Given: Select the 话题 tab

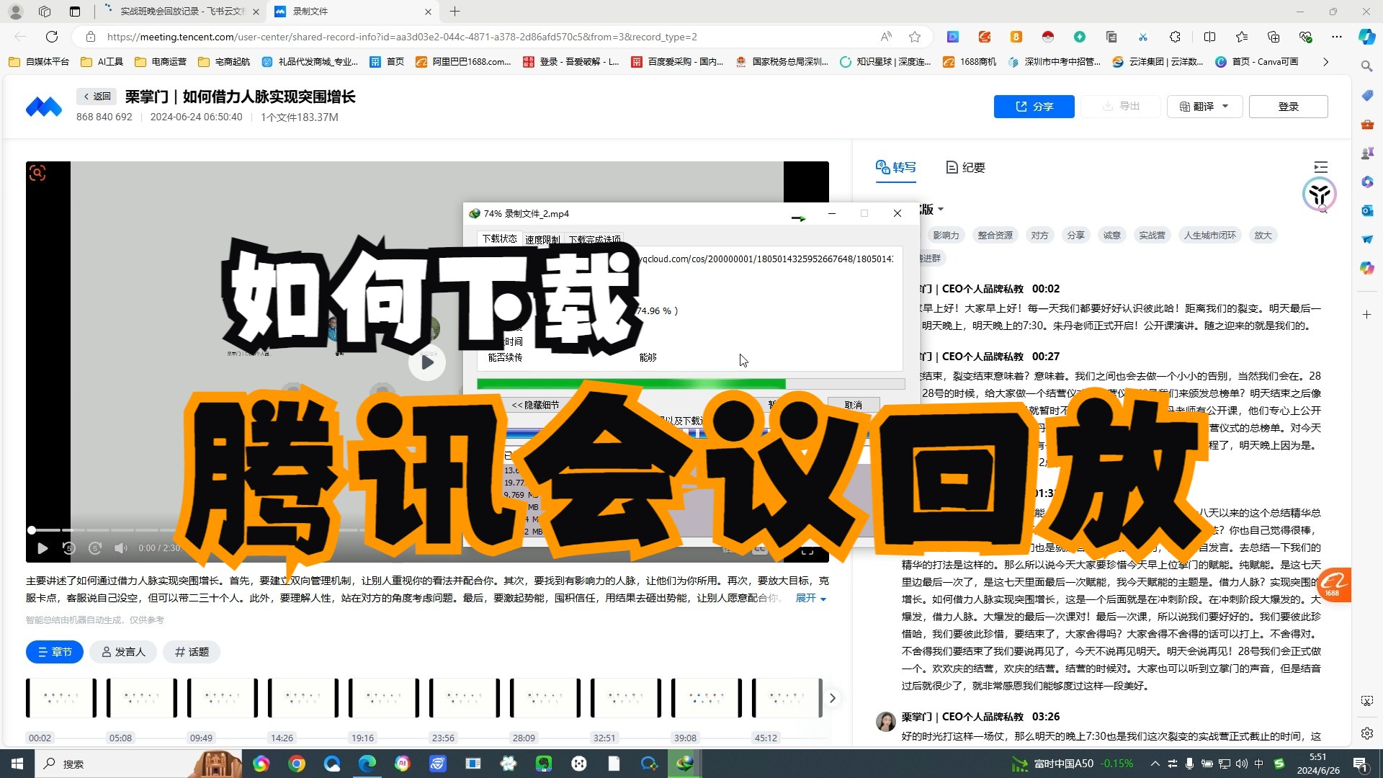Looking at the screenshot, I should click(x=192, y=652).
